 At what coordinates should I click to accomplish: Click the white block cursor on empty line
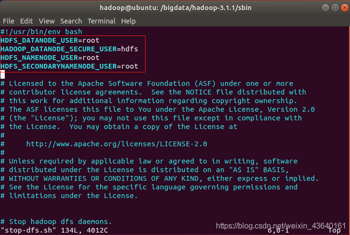[3, 74]
